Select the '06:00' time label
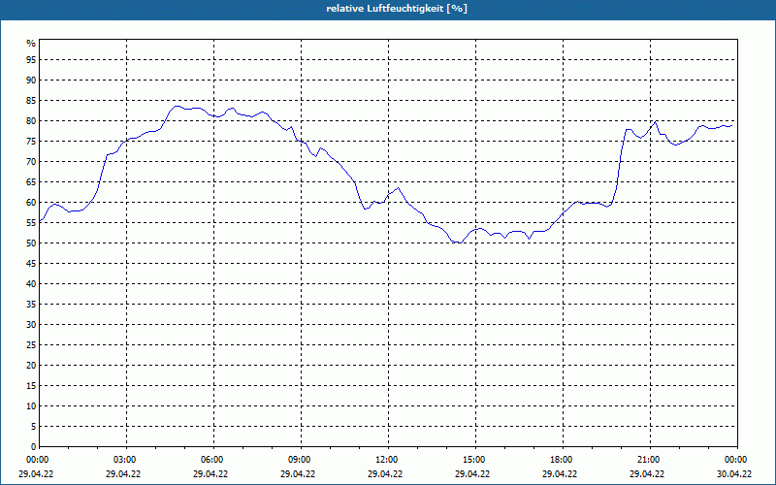Screen dimensions: 776x485 pos(212,460)
